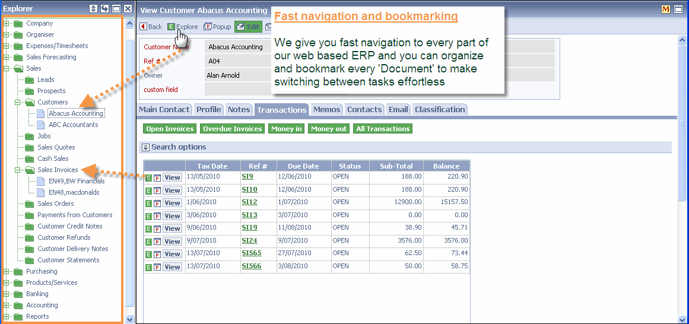Select Payments from Customers in the tree
689x324 pixels.
tap(75, 215)
